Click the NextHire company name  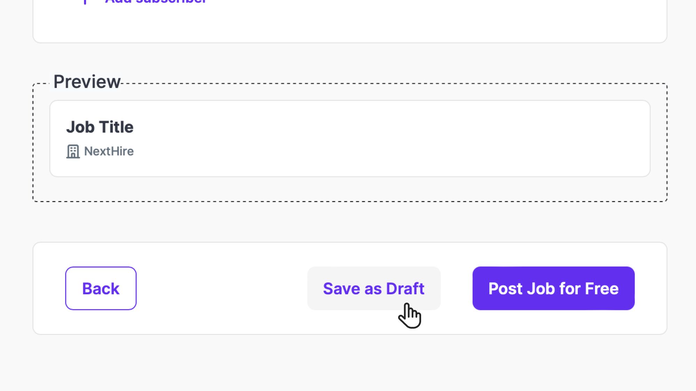click(109, 151)
